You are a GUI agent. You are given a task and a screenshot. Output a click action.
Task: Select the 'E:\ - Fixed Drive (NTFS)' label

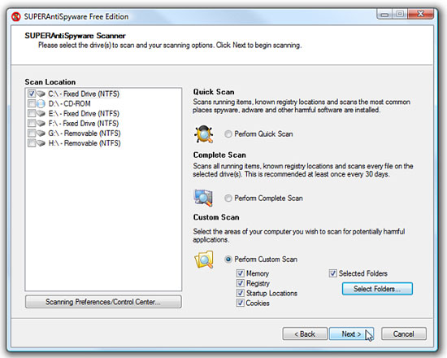84,114
